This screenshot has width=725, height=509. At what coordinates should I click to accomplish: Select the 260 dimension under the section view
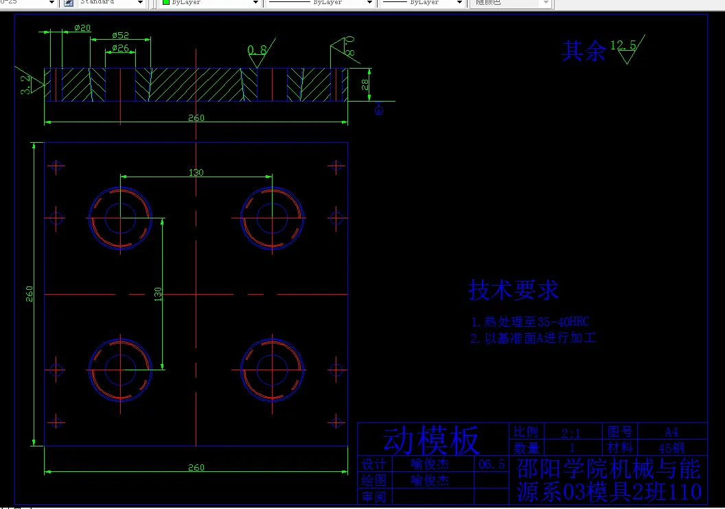(x=196, y=118)
